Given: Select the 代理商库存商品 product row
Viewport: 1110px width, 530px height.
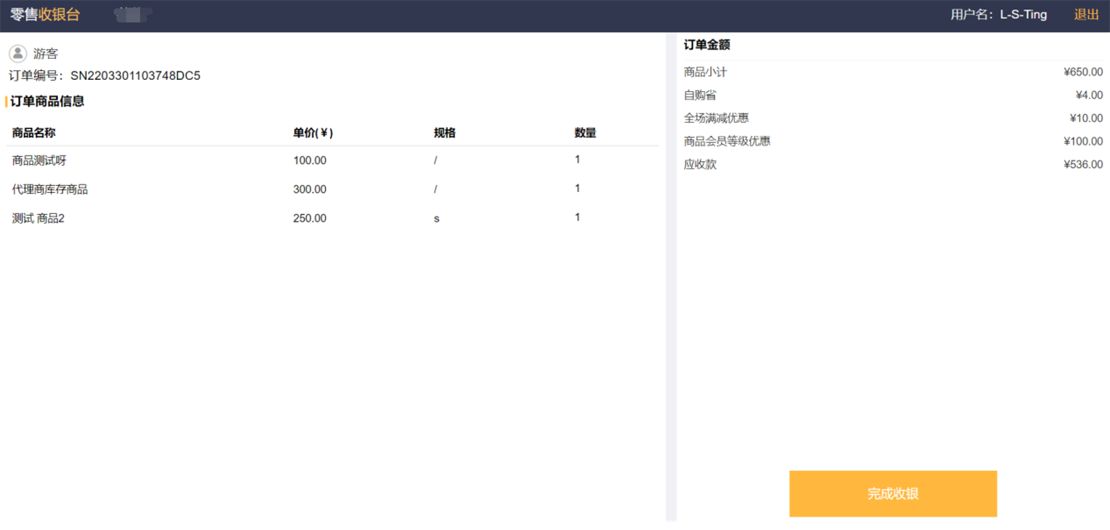Looking at the screenshot, I should tap(50, 189).
